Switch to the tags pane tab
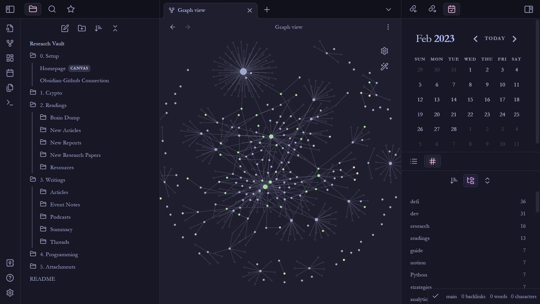 [432, 161]
